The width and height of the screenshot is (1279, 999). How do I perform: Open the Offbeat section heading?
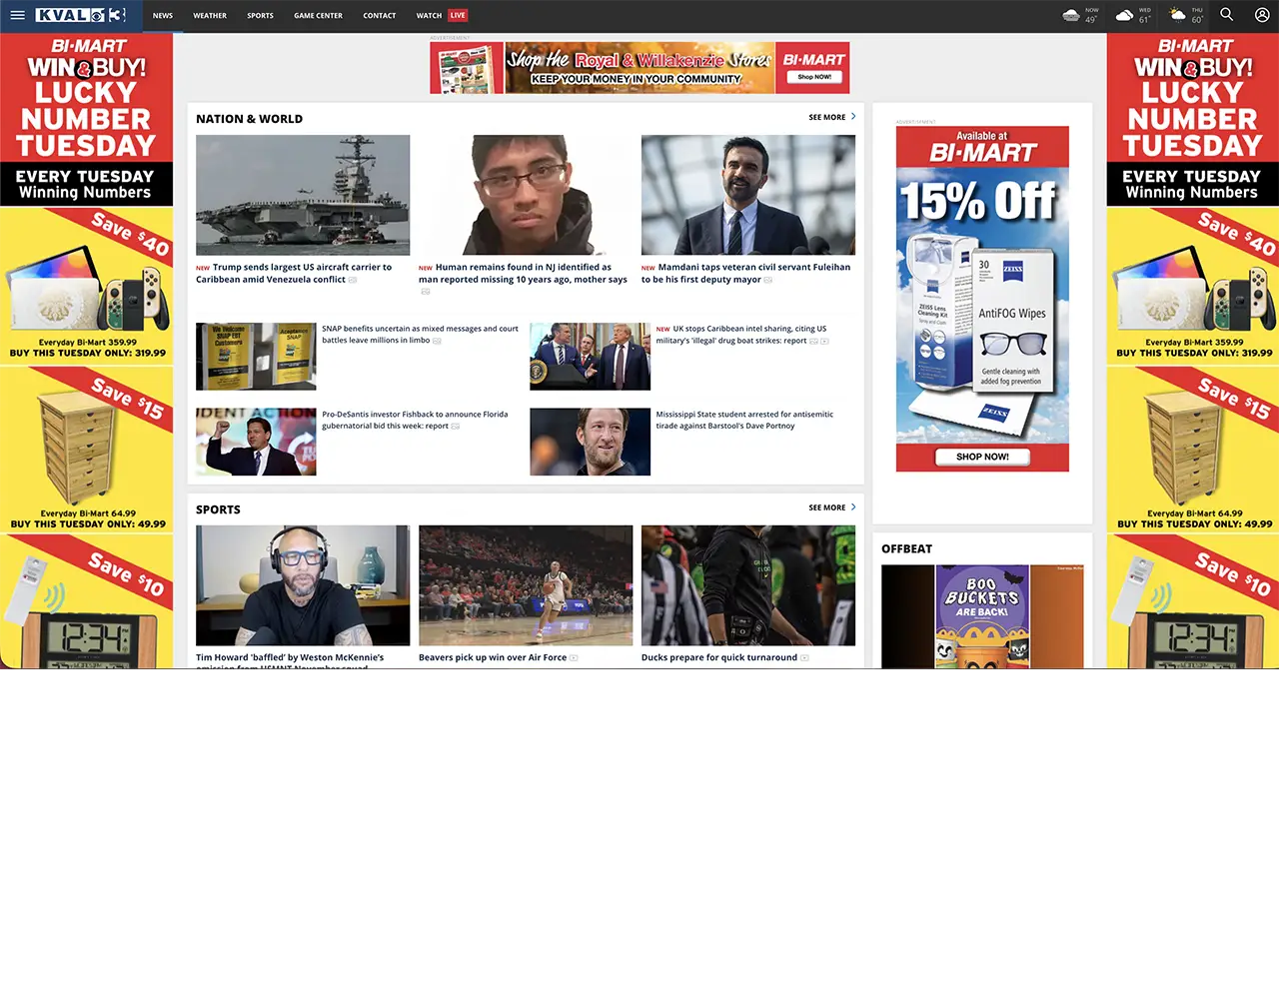point(906,549)
